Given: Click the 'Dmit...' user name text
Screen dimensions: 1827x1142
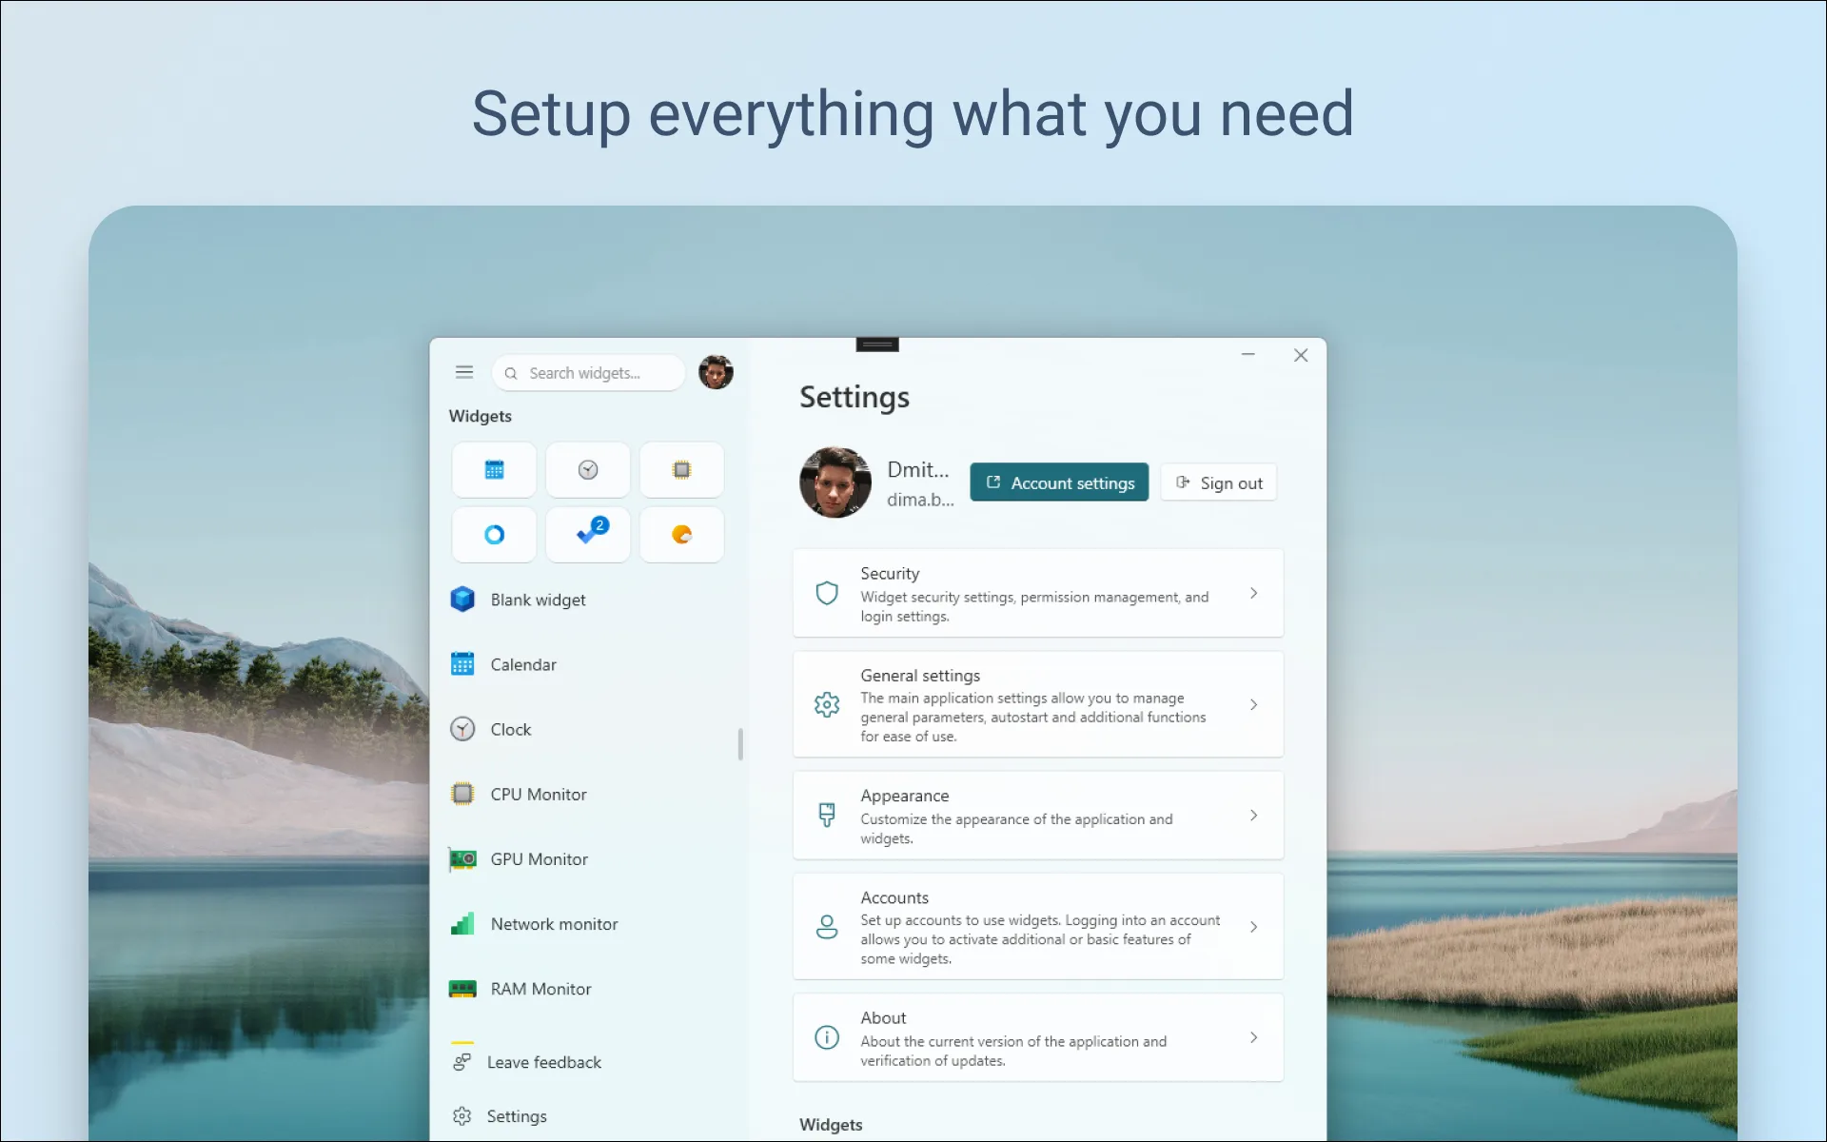Looking at the screenshot, I should click(918, 469).
